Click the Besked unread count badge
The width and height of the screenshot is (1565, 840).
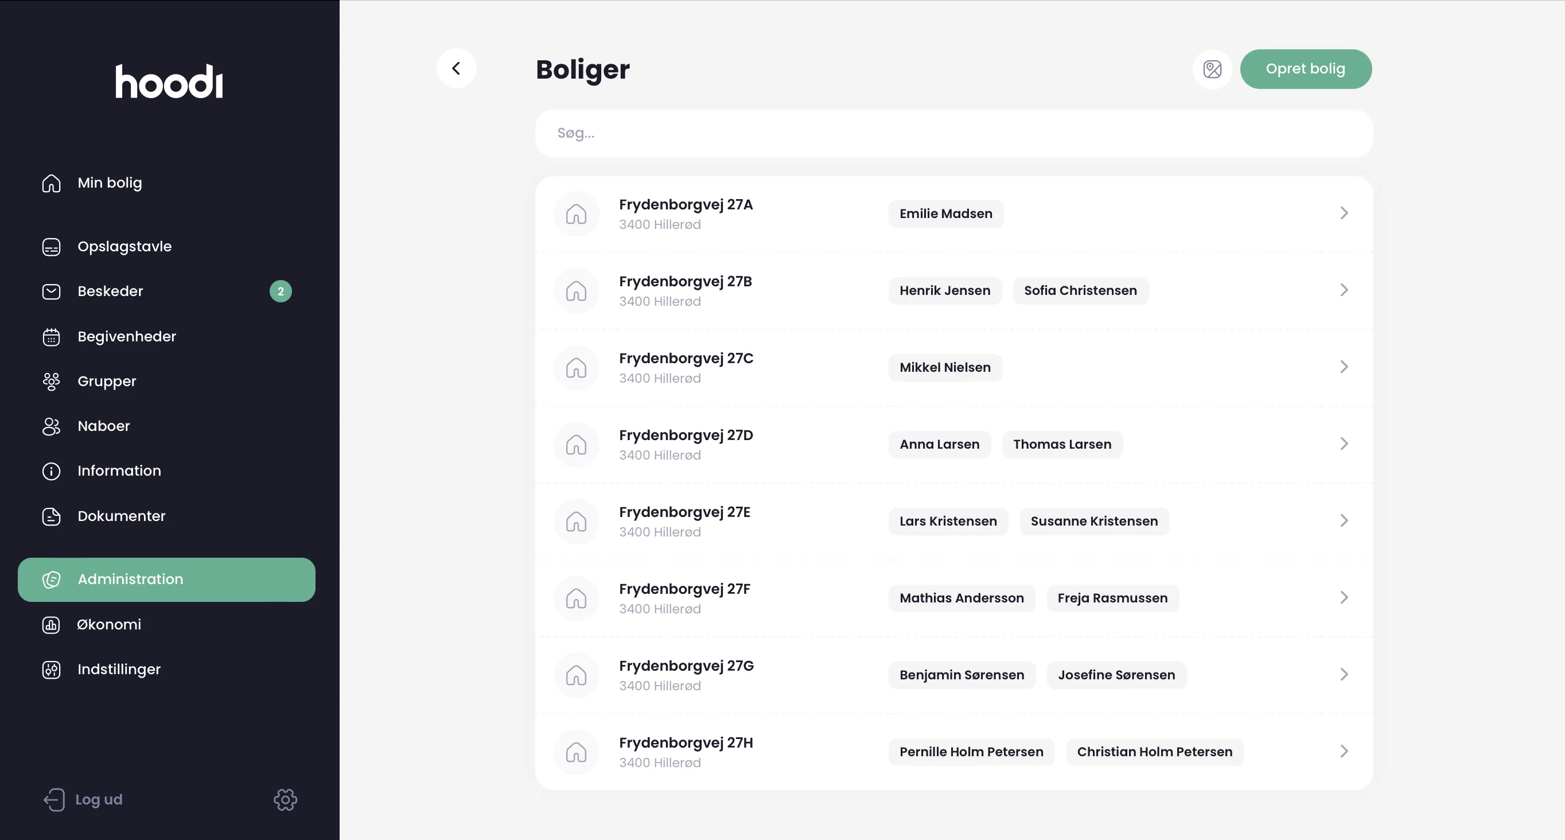(281, 291)
